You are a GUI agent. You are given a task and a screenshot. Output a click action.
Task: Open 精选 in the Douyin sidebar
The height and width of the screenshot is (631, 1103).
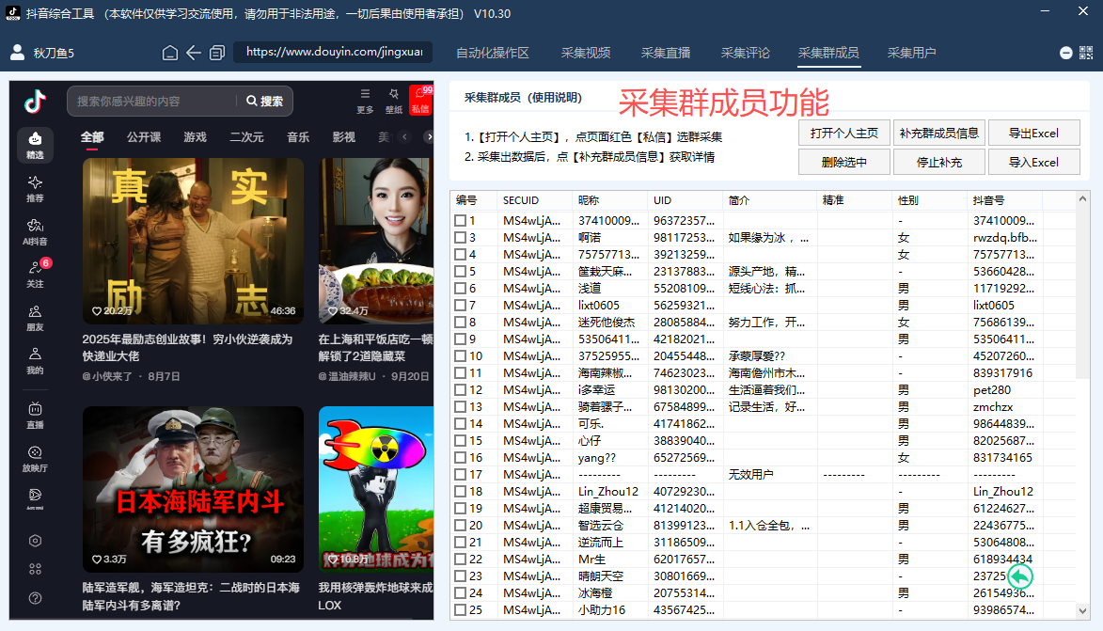pos(35,145)
